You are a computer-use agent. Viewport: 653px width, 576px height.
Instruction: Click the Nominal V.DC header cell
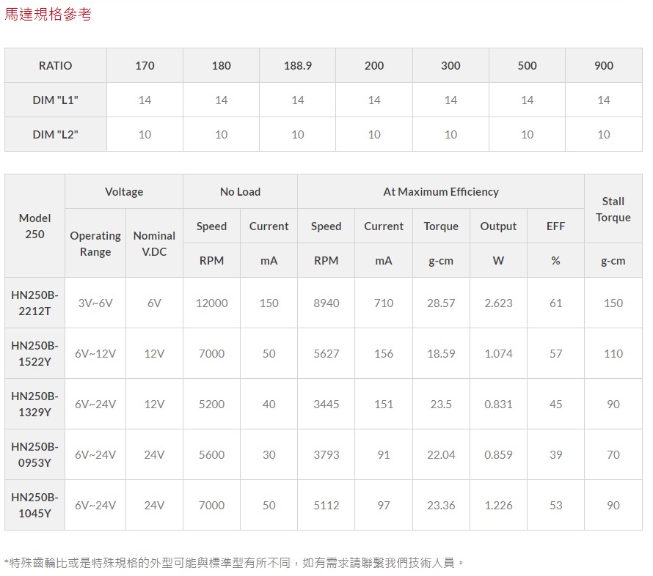tap(154, 244)
